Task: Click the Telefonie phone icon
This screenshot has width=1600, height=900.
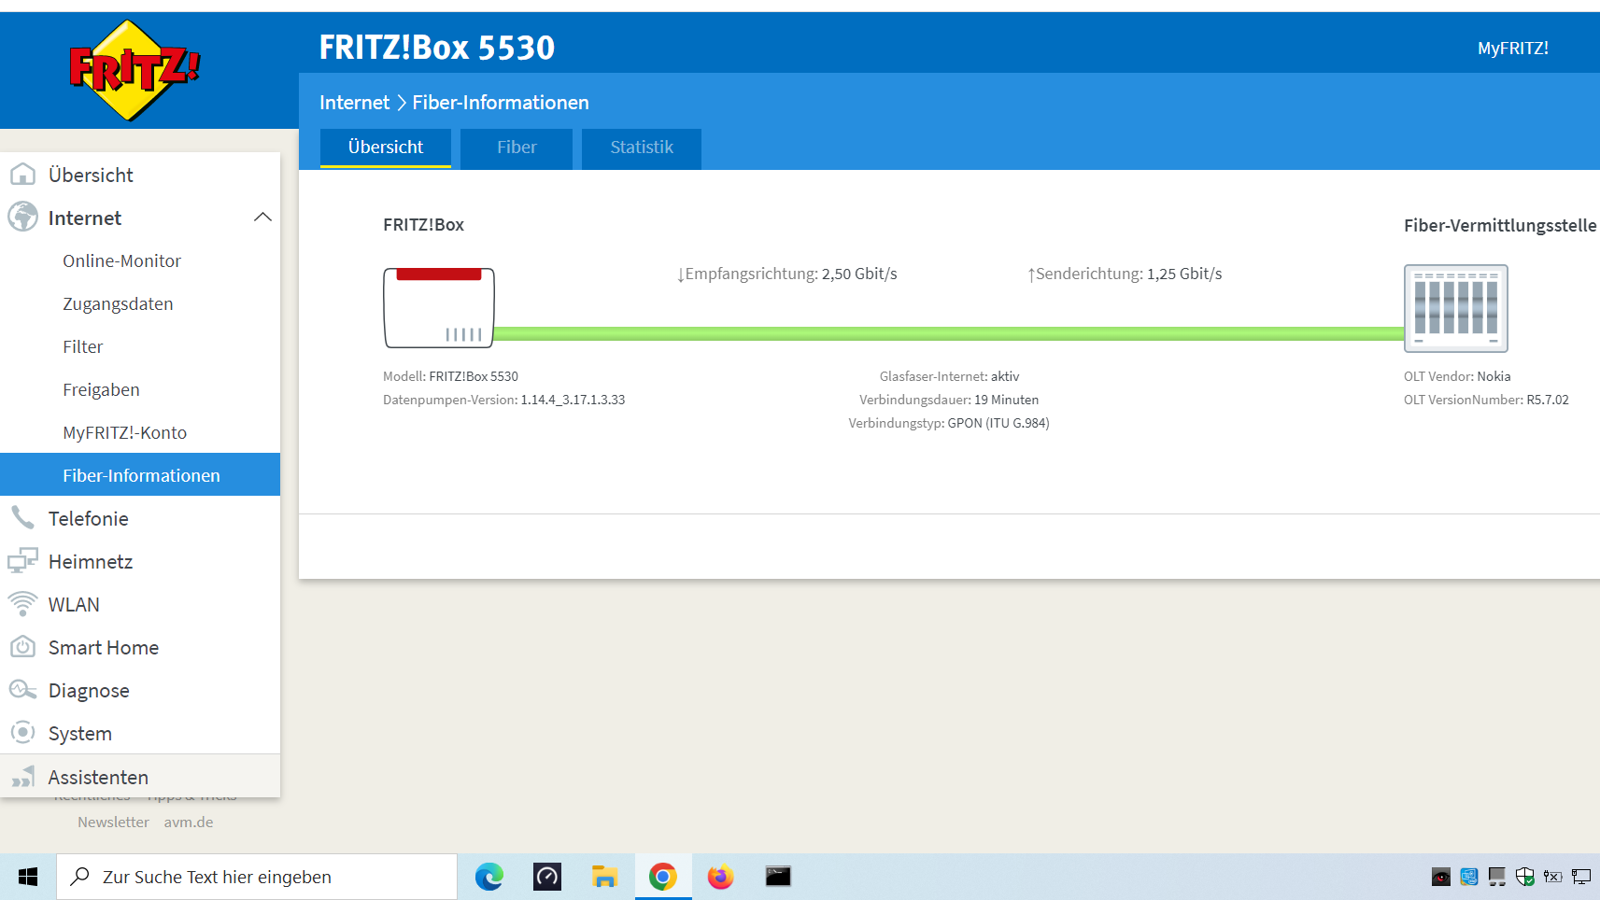Action: pyautogui.click(x=22, y=518)
